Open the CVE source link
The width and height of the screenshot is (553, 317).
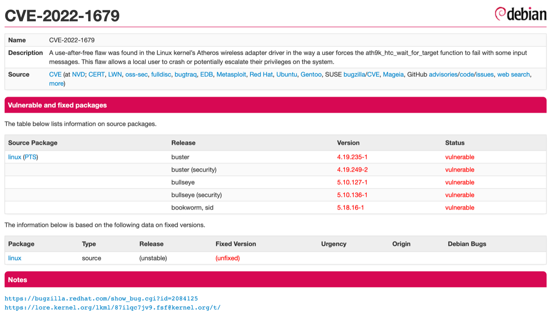coord(55,74)
